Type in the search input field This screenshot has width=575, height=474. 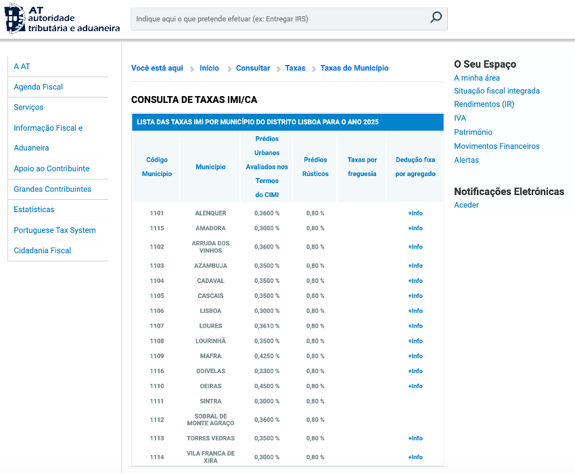click(277, 19)
